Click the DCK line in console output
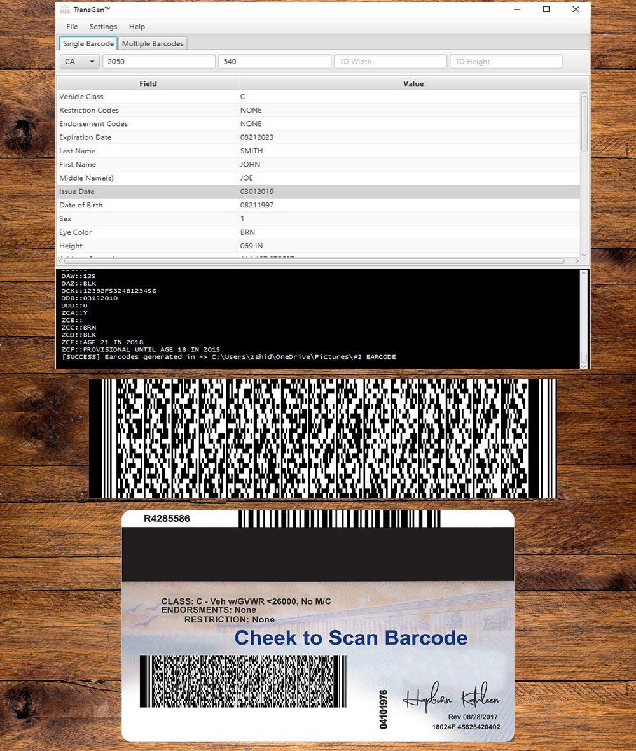The height and width of the screenshot is (751, 636). (109, 291)
